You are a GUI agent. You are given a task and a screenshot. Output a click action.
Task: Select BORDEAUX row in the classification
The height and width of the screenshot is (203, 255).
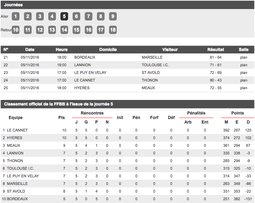17,199
